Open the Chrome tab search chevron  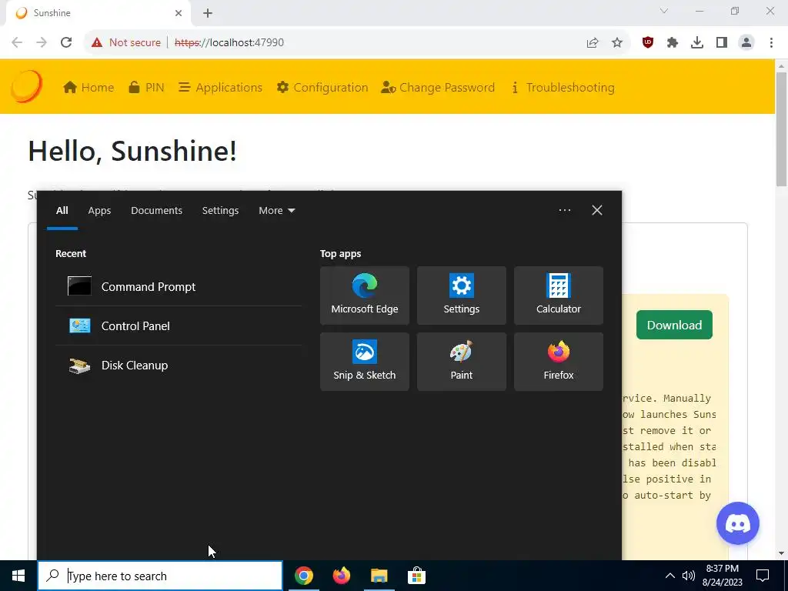664,11
